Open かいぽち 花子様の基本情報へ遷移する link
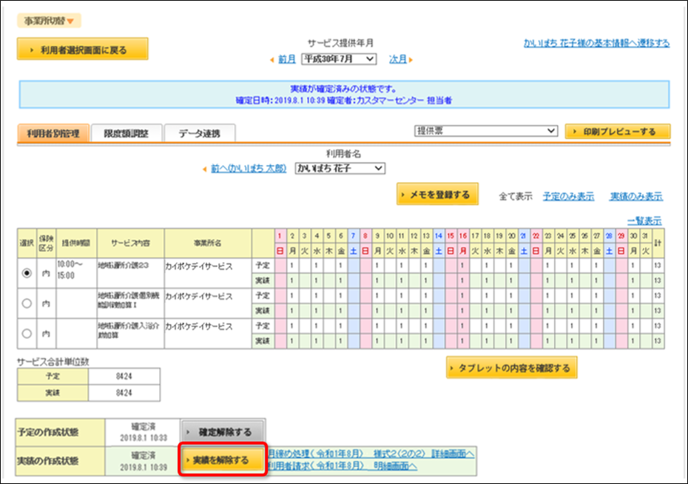Viewport: 688px width, 484px height. tap(596, 43)
